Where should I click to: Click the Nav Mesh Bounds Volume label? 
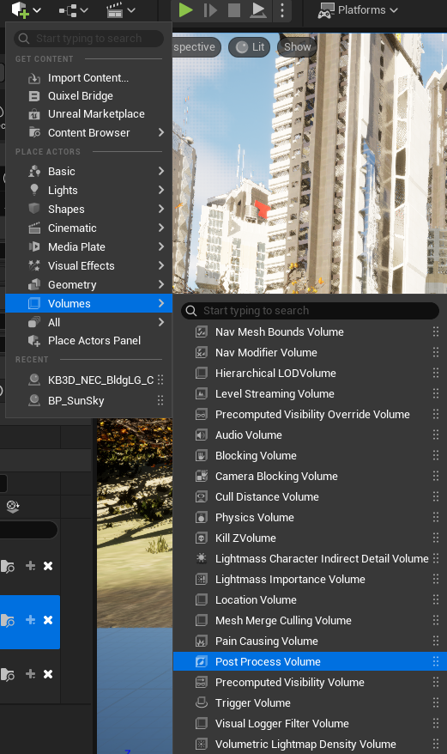pos(279,331)
